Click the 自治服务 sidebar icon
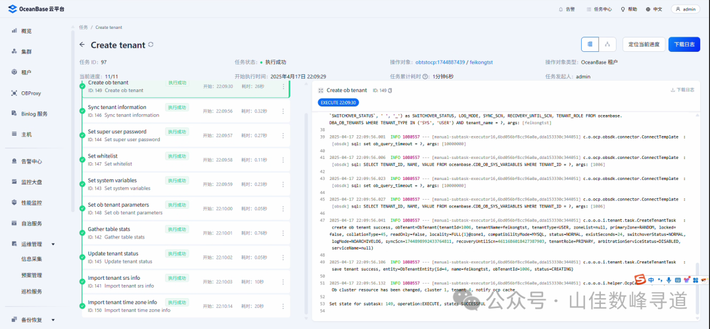 tap(14, 223)
